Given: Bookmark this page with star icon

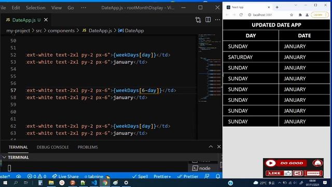Looking at the screenshot, I should point(292,15).
